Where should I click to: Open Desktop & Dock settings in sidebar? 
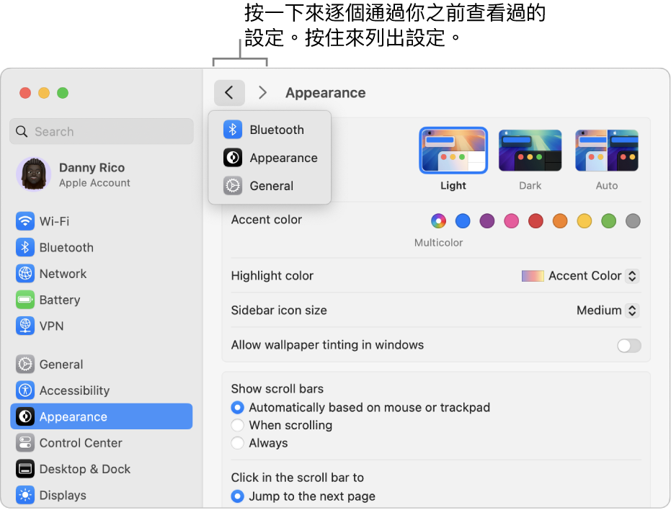102,469
